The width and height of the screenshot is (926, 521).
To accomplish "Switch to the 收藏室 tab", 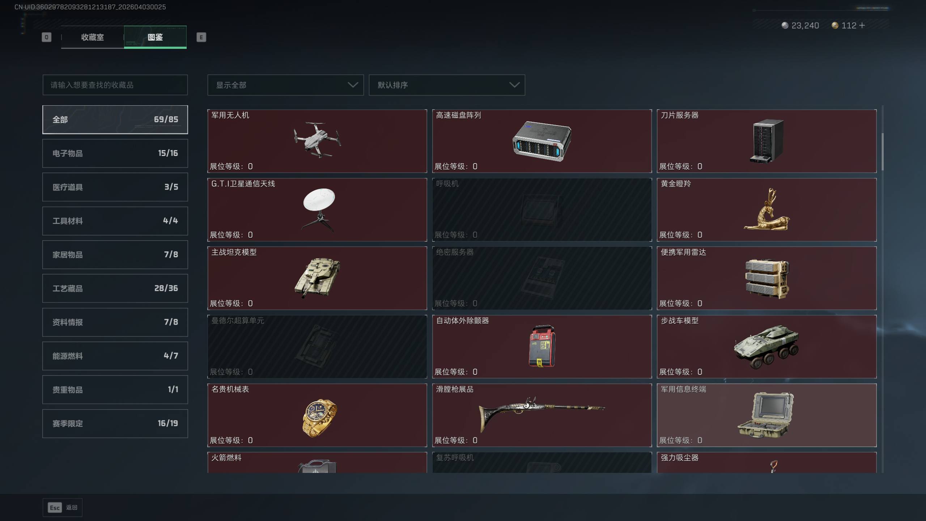I will [x=92, y=37].
